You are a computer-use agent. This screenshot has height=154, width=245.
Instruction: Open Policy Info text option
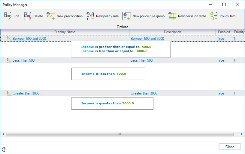click(228, 16)
